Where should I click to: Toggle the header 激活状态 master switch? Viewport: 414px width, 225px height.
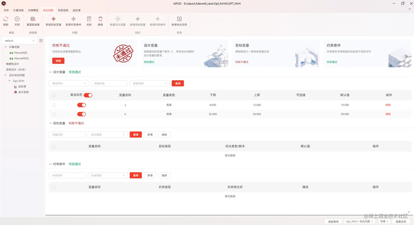click(88, 95)
